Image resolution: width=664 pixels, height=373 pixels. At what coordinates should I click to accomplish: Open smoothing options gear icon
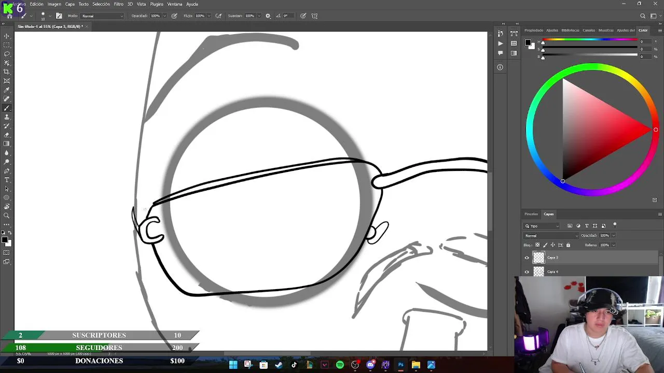click(x=268, y=16)
